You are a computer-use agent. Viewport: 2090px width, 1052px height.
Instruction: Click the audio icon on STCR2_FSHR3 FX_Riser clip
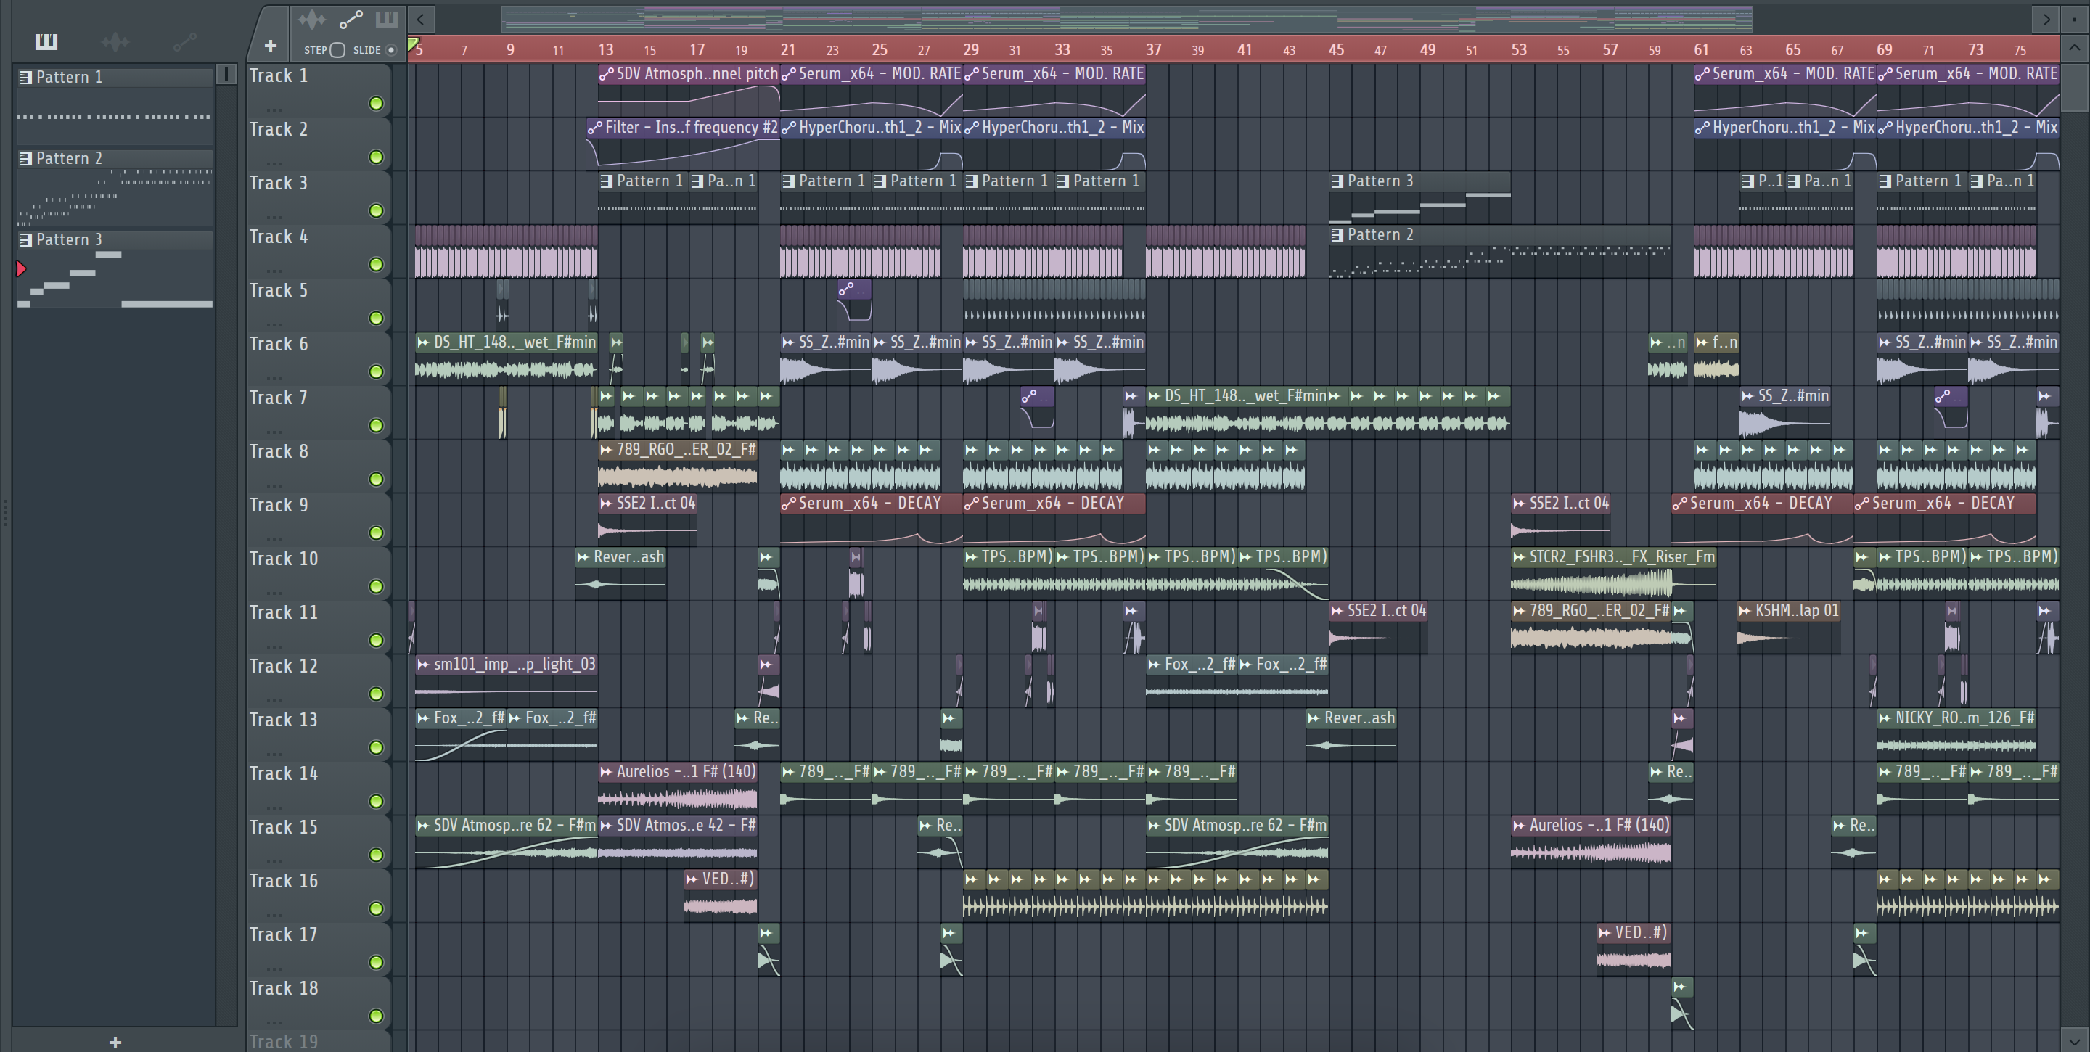pos(1519,557)
